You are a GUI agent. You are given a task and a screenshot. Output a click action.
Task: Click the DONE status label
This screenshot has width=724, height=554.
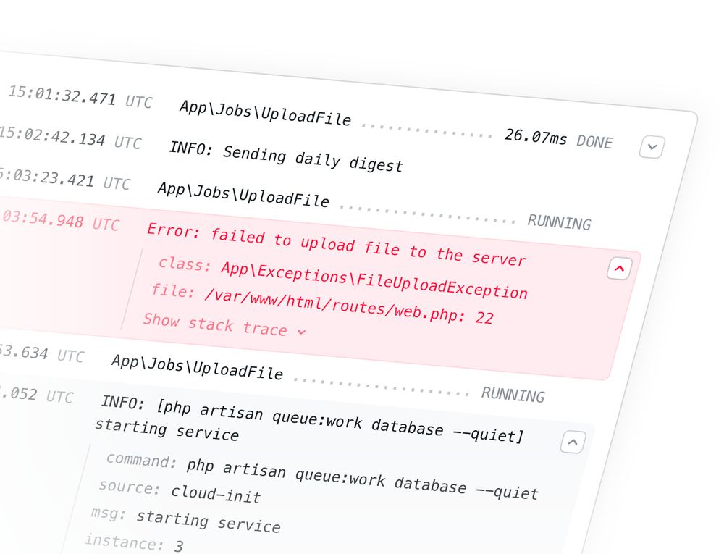coord(594,142)
